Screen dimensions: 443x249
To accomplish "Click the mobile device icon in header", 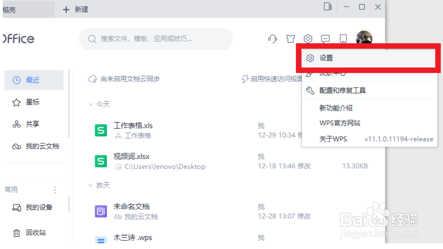I will (x=343, y=38).
